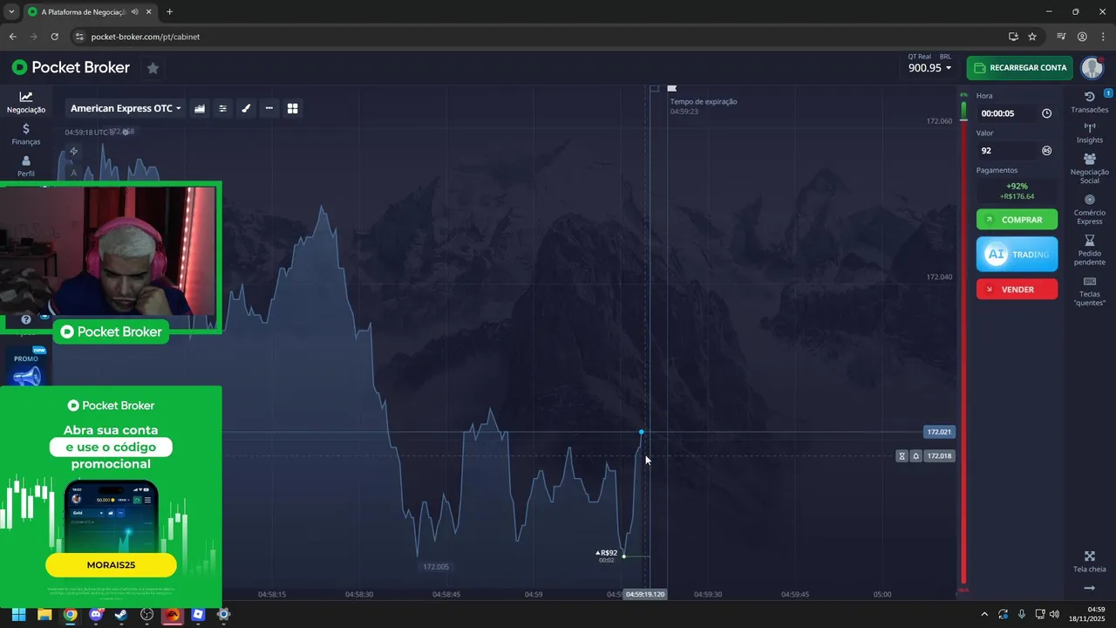
Task: Collapse the right sidebar with the arrow
Action: (x=1090, y=589)
